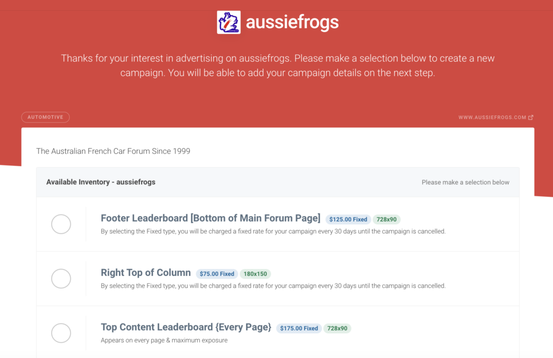The height and width of the screenshot is (358, 553).
Task: Click the aussiefrogs logo icon
Action: 228,22
